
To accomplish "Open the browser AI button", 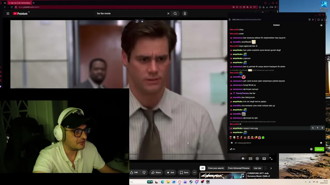I will (x=271, y=7).
